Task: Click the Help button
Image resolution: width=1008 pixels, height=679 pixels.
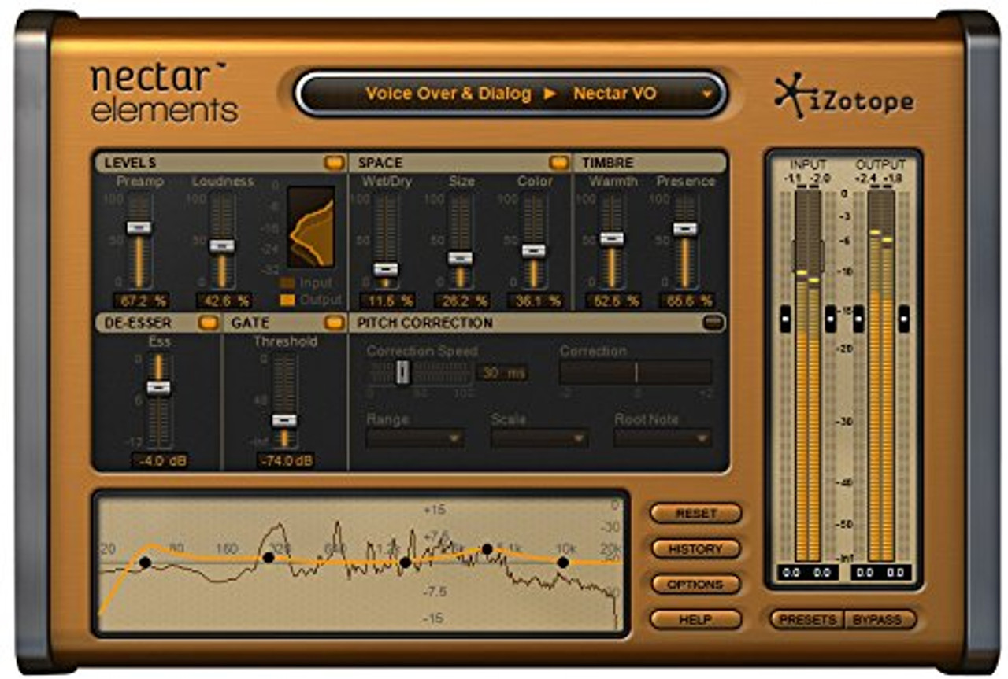Action: point(696,620)
